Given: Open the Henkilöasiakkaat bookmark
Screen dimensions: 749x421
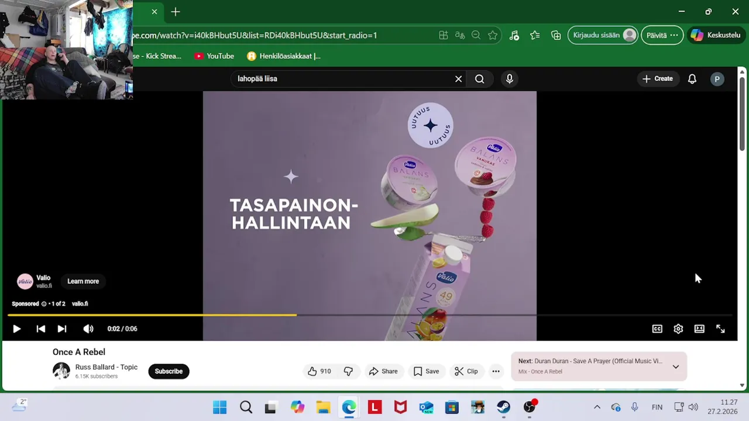Looking at the screenshot, I should coord(284,56).
